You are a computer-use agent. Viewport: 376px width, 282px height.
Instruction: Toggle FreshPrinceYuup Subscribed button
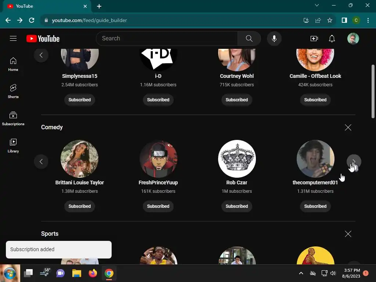158,206
